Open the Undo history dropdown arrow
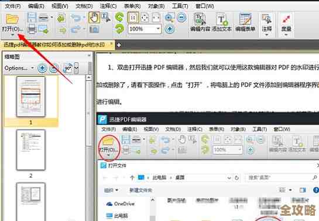 [x=84, y=18]
